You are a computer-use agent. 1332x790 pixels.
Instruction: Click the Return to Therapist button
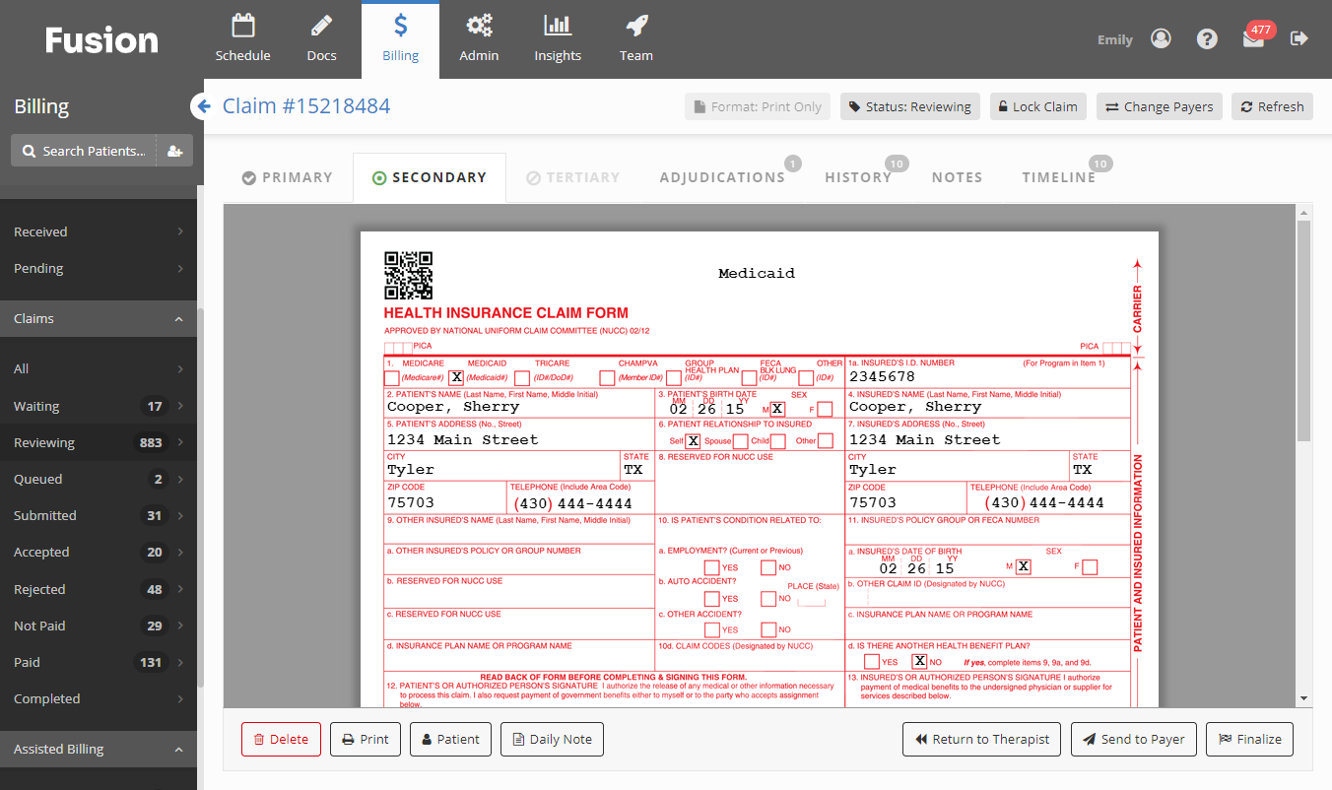click(x=981, y=739)
